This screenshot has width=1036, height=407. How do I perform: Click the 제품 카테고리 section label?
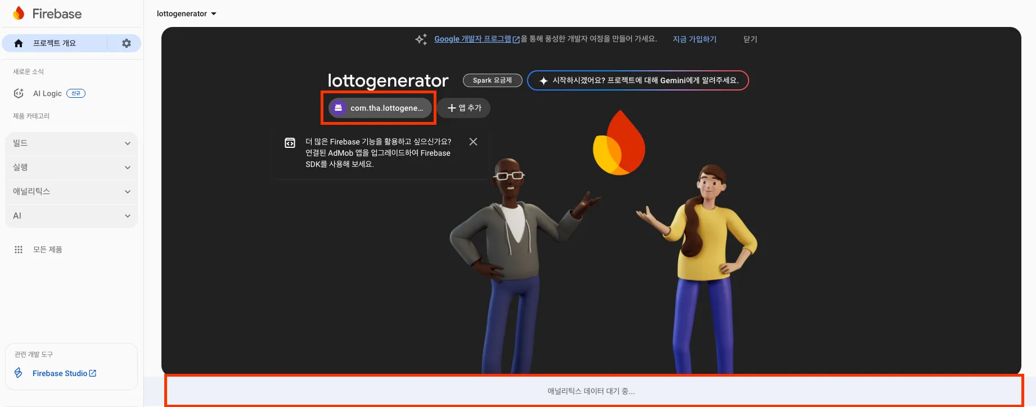pos(31,116)
